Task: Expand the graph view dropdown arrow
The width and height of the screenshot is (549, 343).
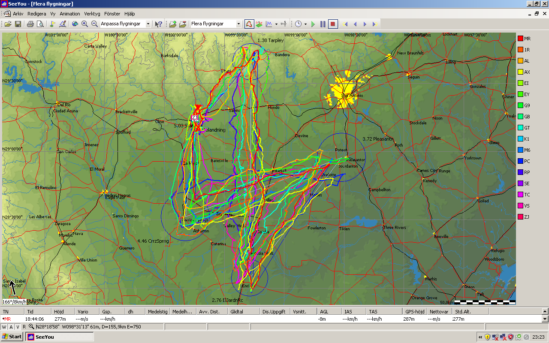Action: [x=276, y=24]
